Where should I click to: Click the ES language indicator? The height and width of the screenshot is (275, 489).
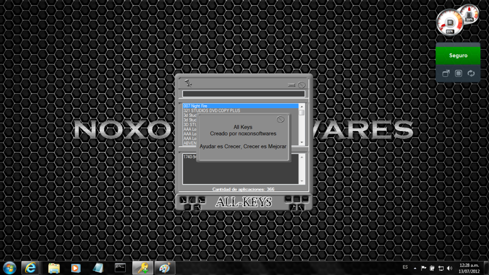pyautogui.click(x=405, y=267)
